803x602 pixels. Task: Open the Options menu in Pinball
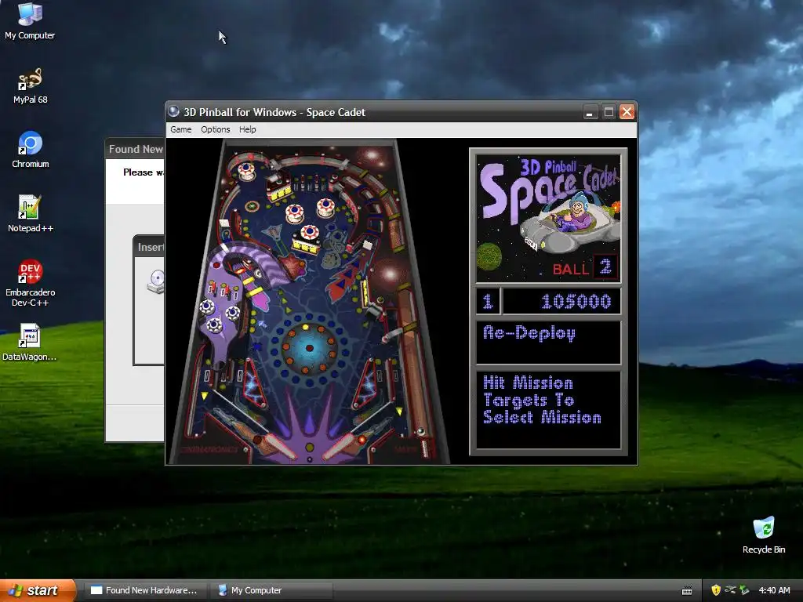215,129
